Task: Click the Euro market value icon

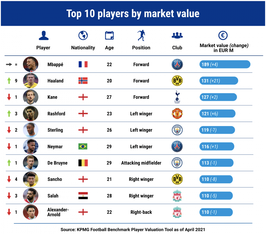Action: coord(223,36)
